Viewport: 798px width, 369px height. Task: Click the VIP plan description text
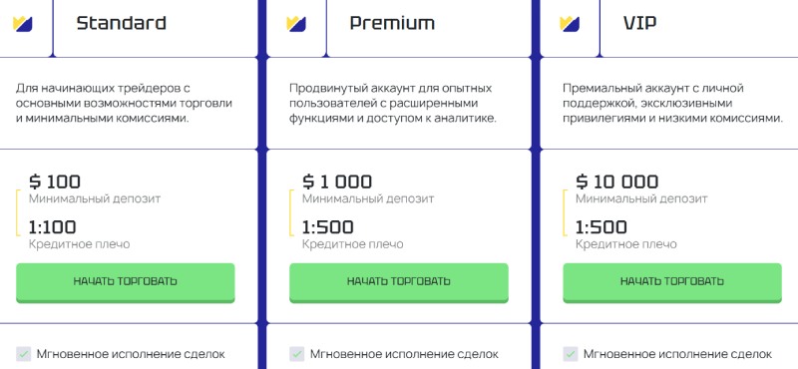click(672, 104)
